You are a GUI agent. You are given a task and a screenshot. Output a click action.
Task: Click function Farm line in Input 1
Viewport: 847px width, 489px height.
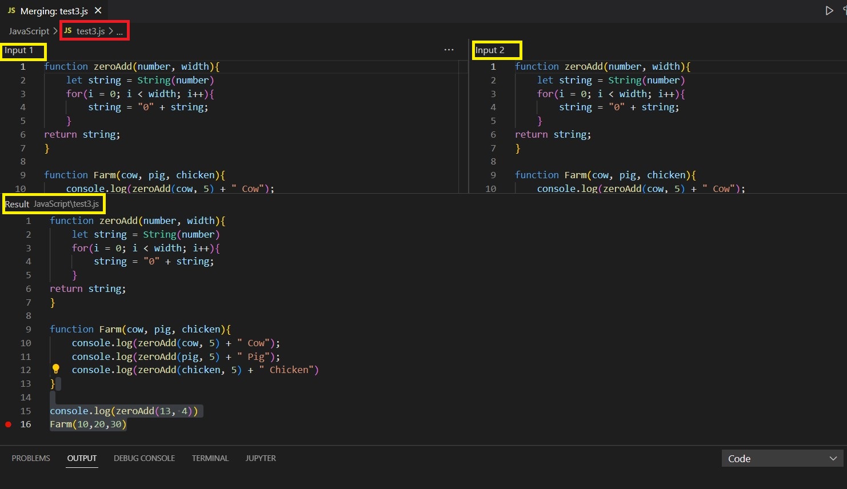click(x=135, y=175)
